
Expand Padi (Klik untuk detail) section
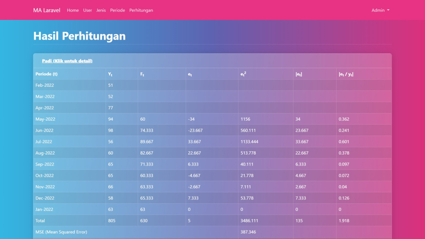point(67,61)
